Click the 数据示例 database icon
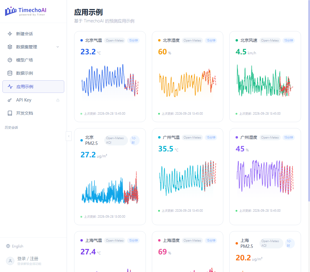 pyautogui.click(x=10, y=73)
